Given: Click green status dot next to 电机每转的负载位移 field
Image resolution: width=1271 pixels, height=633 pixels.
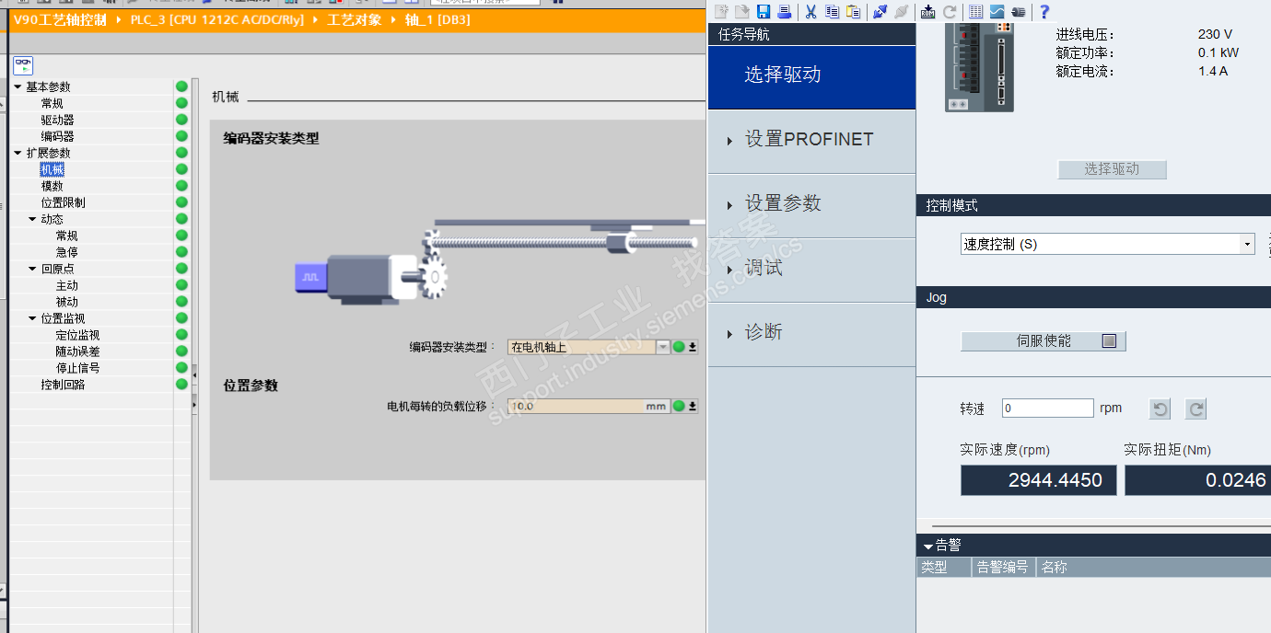Looking at the screenshot, I should (x=679, y=406).
